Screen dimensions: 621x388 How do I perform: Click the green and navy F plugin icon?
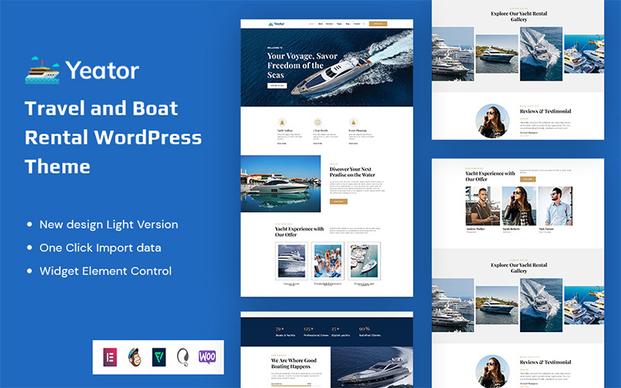point(158,357)
